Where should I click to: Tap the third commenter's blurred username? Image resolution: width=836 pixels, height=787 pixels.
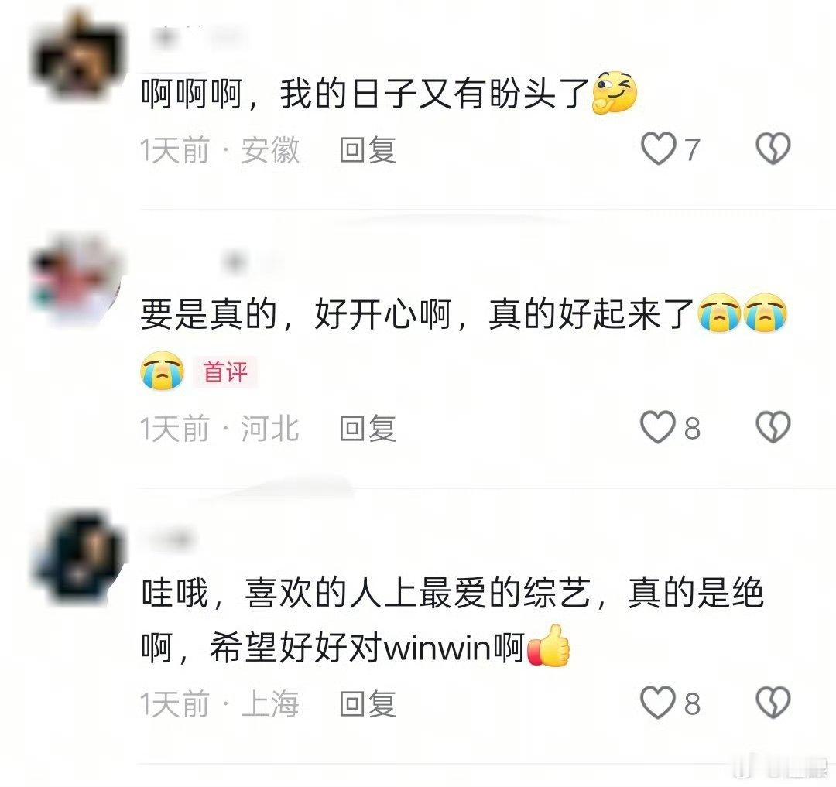click(170, 540)
